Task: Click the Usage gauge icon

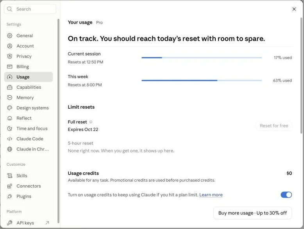Action: [10, 77]
